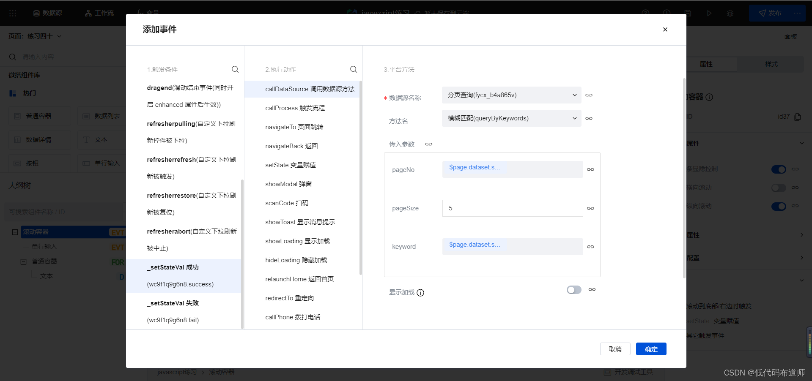The image size is (812, 381).
Task: Toggle the 显示加载 switch
Action: click(x=574, y=290)
